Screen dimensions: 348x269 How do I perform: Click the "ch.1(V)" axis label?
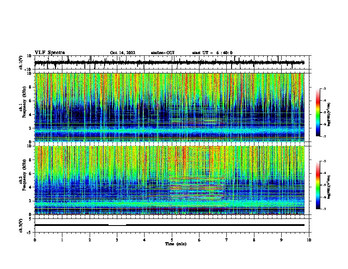21,62
